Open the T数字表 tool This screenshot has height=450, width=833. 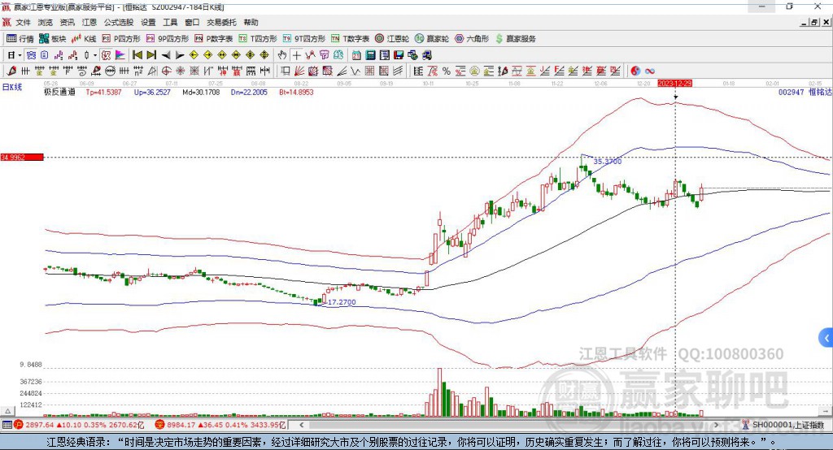click(350, 39)
